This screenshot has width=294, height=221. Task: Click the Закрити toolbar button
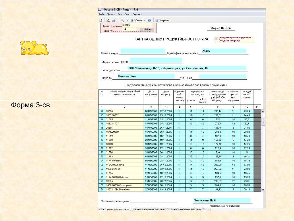[162, 20]
